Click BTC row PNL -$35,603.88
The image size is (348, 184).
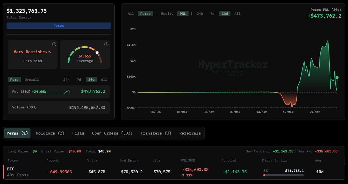pos(195,170)
